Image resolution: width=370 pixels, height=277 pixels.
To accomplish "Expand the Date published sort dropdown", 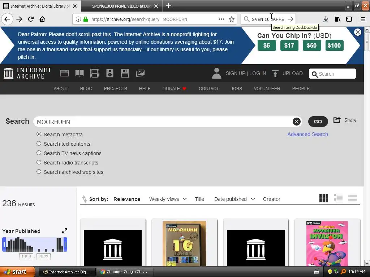I will tap(253, 199).
